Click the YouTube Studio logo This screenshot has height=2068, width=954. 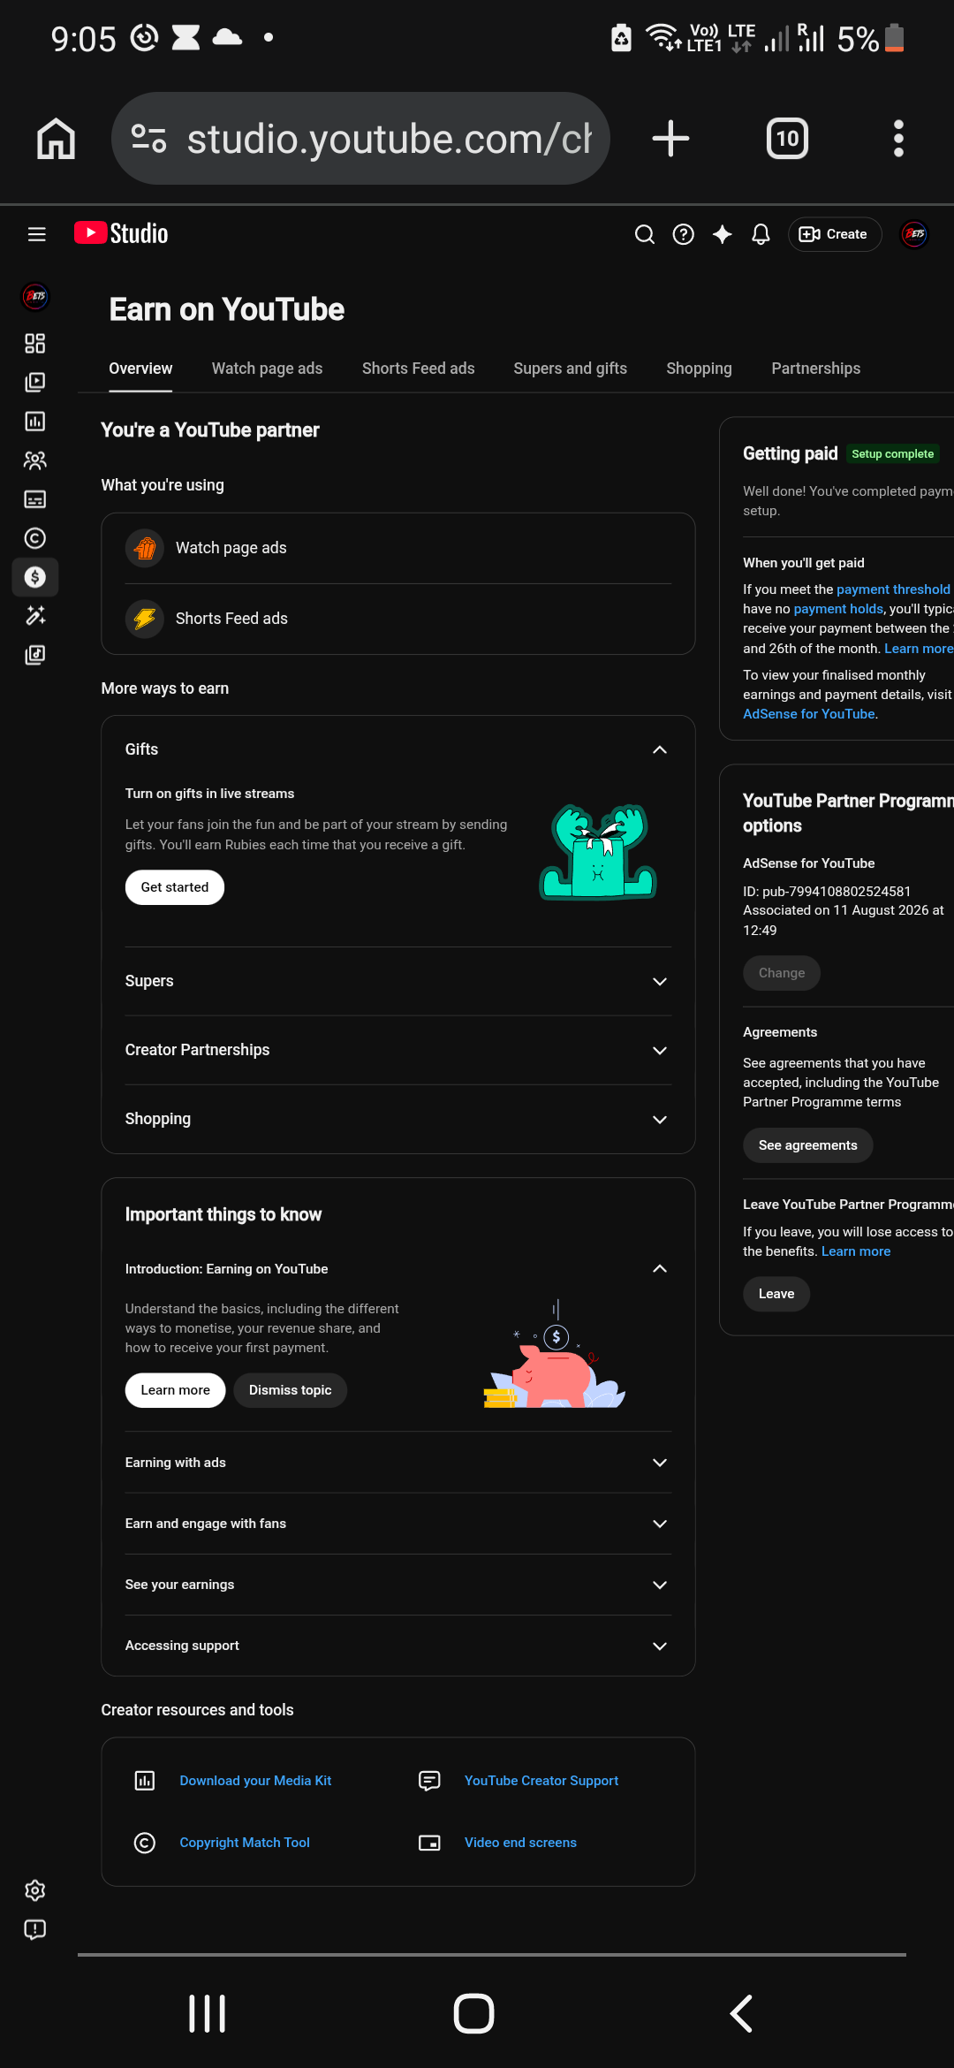point(121,233)
